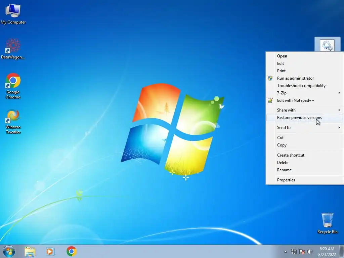Choose Open in the context menu
The image size is (344, 258).
point(305,56)
